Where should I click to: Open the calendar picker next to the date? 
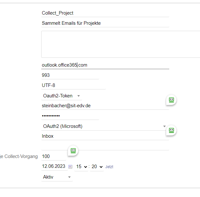[x=70, y=167]
